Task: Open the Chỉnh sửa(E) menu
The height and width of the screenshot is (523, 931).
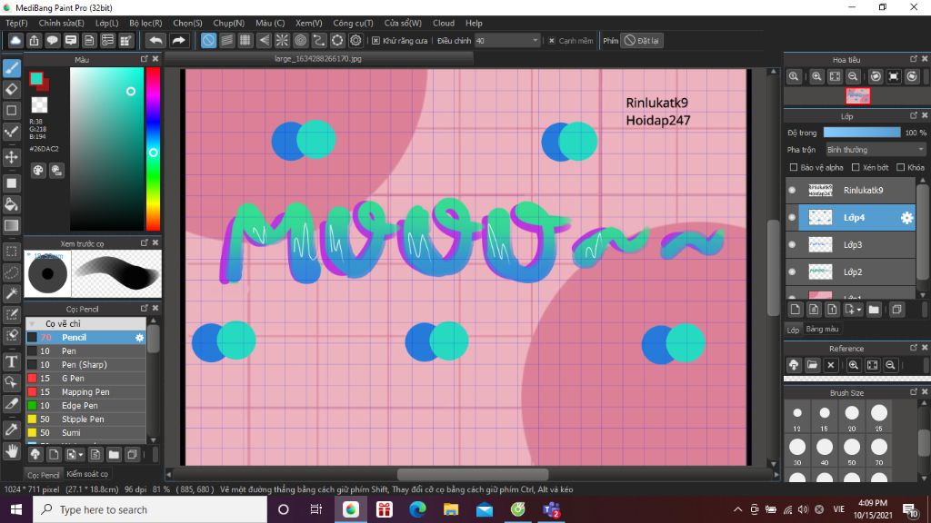Action: click(x=61, y=23)
